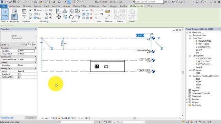Viewport: 221px width, 124px height.
Task: Select the Trim/Extend tool
Action: 77,17
